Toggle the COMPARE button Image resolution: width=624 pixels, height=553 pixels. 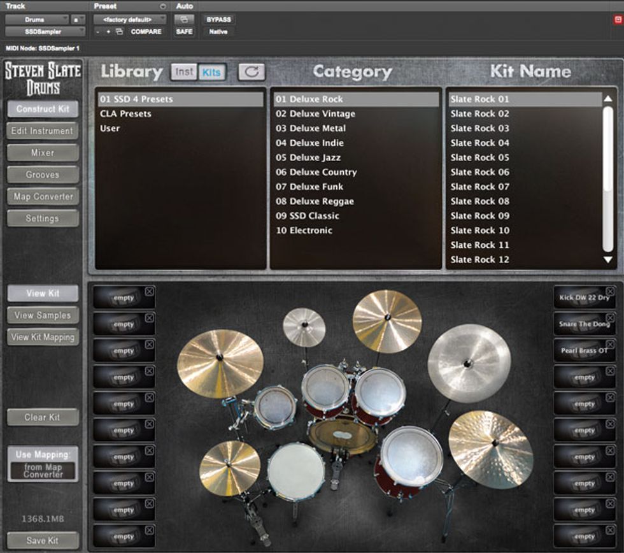pos(146,31)
